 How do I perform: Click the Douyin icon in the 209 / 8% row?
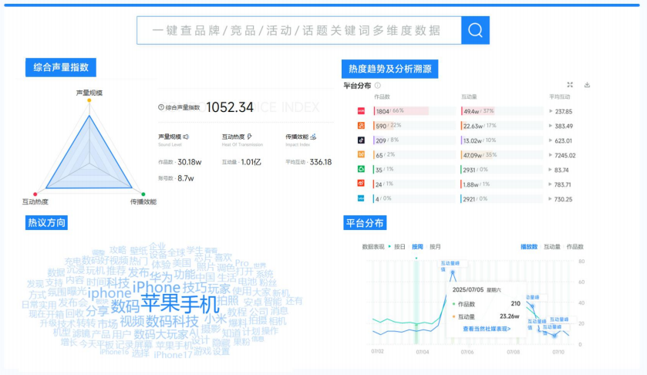361,140
